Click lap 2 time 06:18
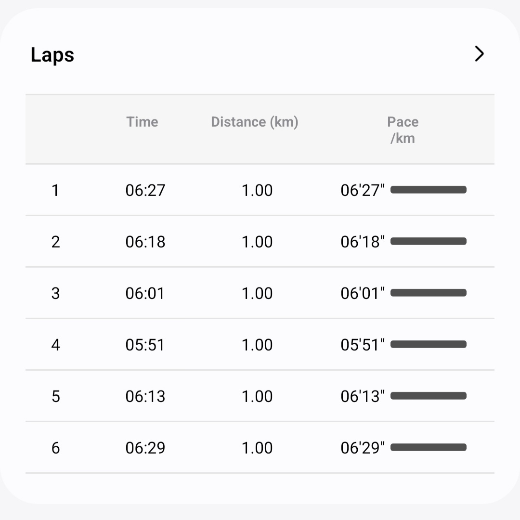The image size is (520, 520). click(145, 242)
